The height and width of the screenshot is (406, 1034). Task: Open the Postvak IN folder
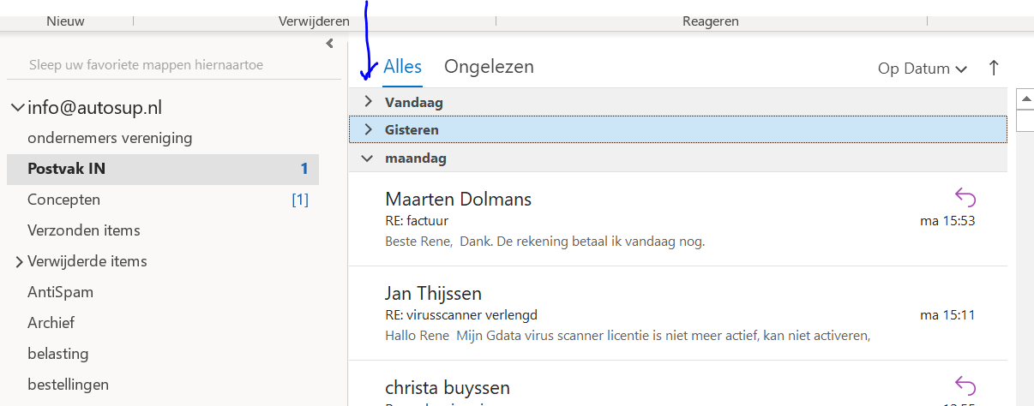[x=66, y=169]
